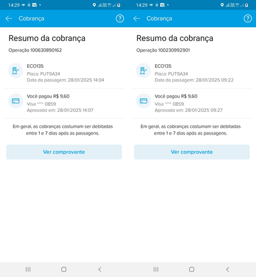The height and width of the screenshot is (277, 256).
Task: Tap Ver comprovante on right screen
Action: pyautogui.click(x=192, y=152)
